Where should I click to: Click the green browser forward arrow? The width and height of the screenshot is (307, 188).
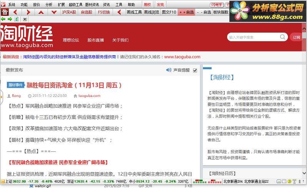click(10, 19)
